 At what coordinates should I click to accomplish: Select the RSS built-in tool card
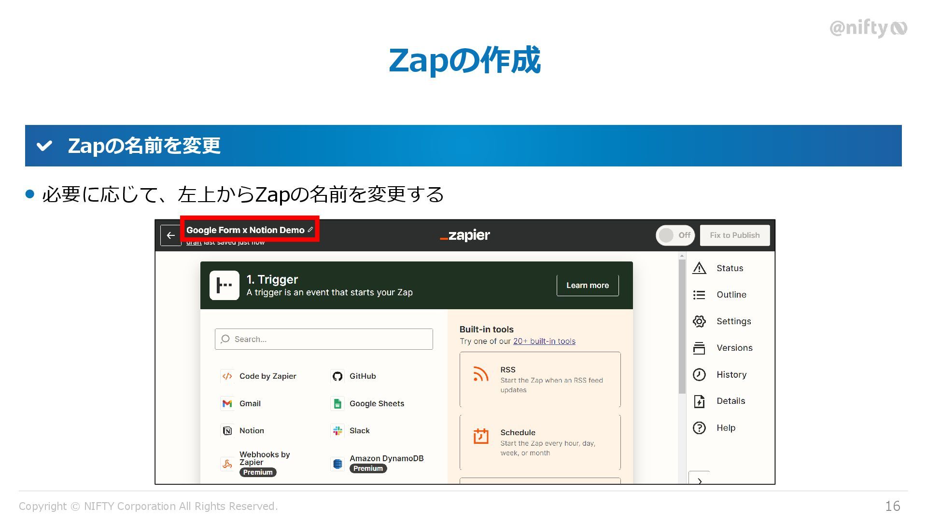[x=540, y=380]
